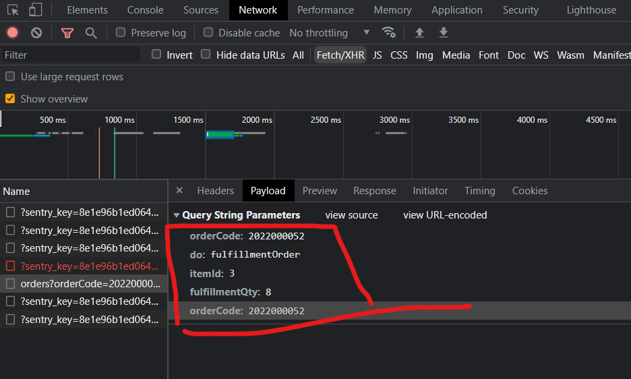Show request Headers tab
The height and width of the screenshot is (379, 631).
215,190
